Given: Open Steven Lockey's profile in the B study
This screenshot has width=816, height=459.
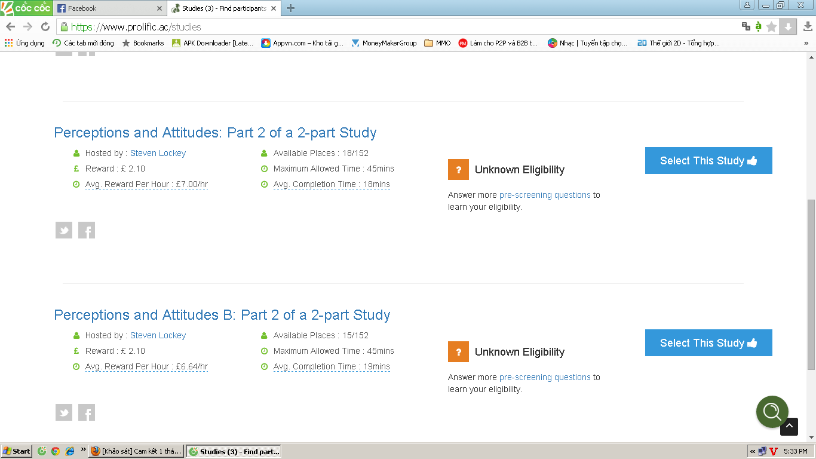Looking at the screenshot, I should point(158,335).
